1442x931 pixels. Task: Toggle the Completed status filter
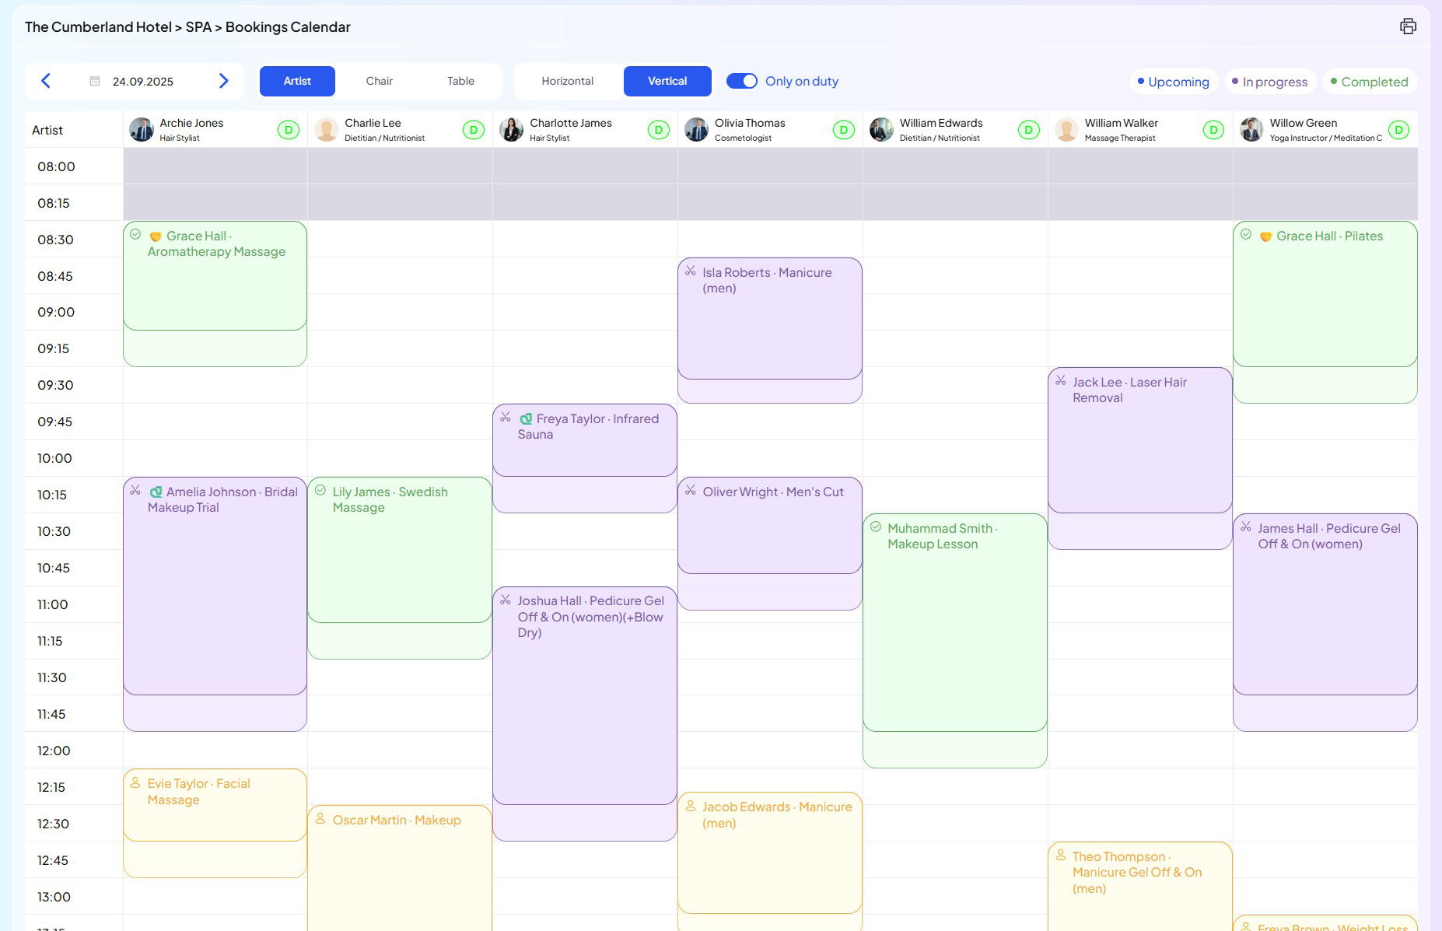(1369, 82)
